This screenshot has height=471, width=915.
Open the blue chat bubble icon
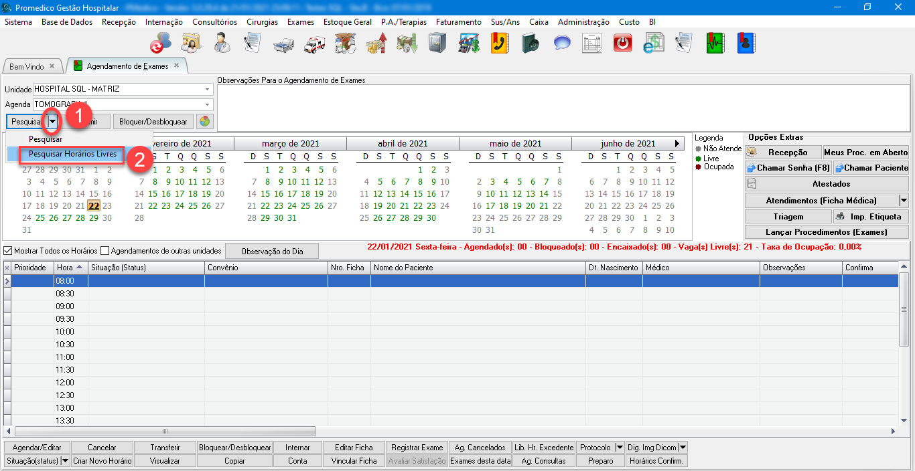[561, 44]
